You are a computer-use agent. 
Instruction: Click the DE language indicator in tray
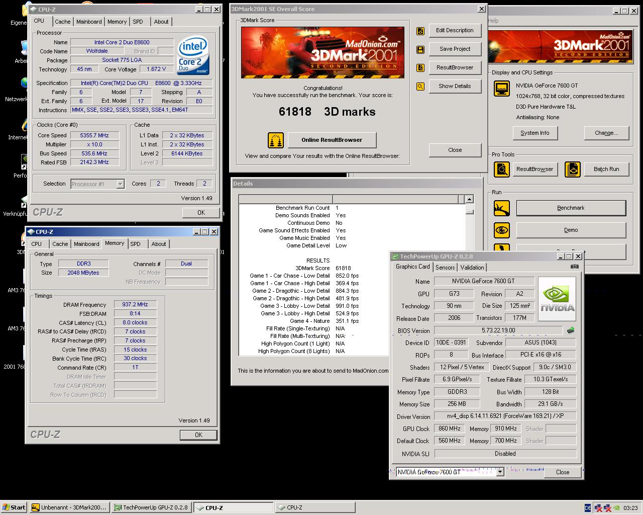pyautogui.click(x=588, y=508)
